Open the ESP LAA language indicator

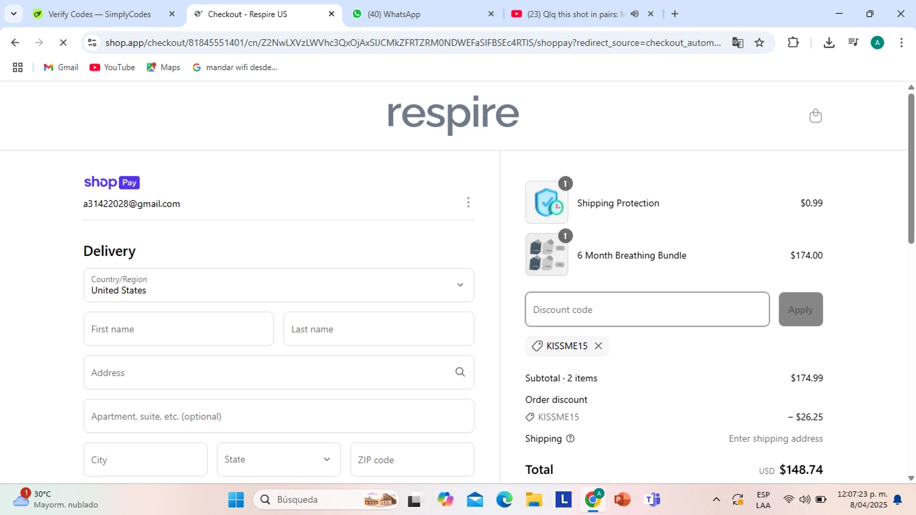[763, 500]
